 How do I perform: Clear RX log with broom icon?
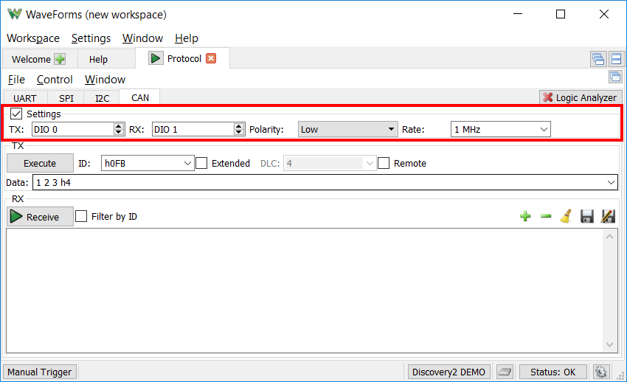pos(567,217)
